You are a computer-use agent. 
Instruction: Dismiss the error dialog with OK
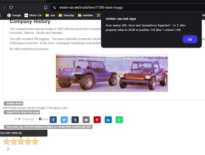pyautogui.click(x=190, y=39)
